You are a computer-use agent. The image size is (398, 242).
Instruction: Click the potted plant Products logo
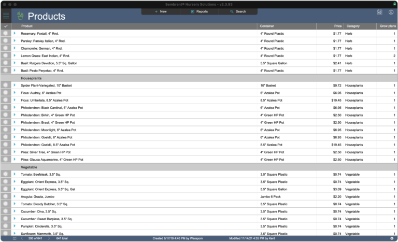(20, 16)
